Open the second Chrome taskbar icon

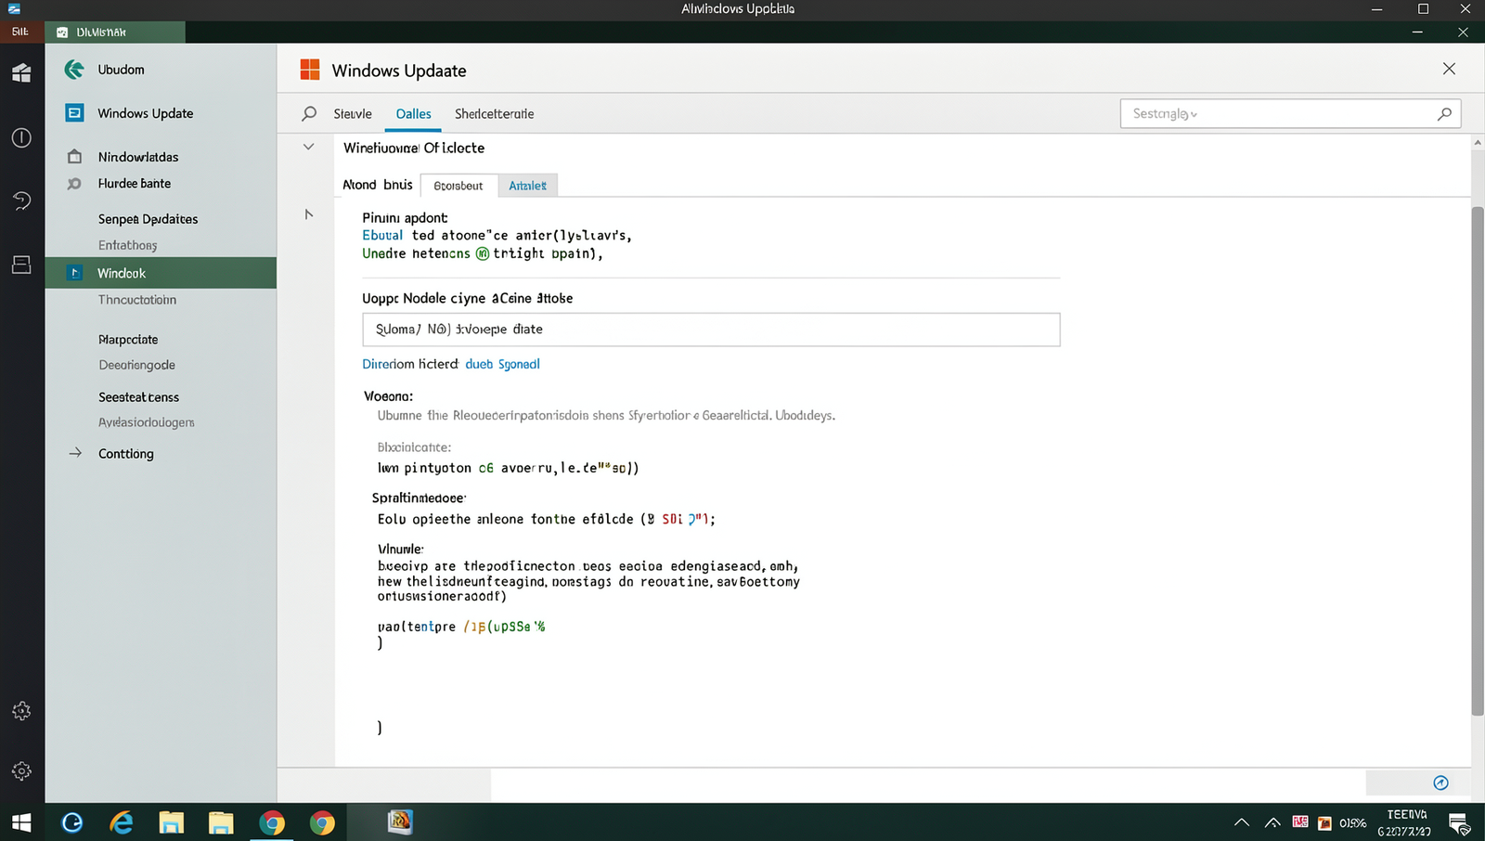322,822
